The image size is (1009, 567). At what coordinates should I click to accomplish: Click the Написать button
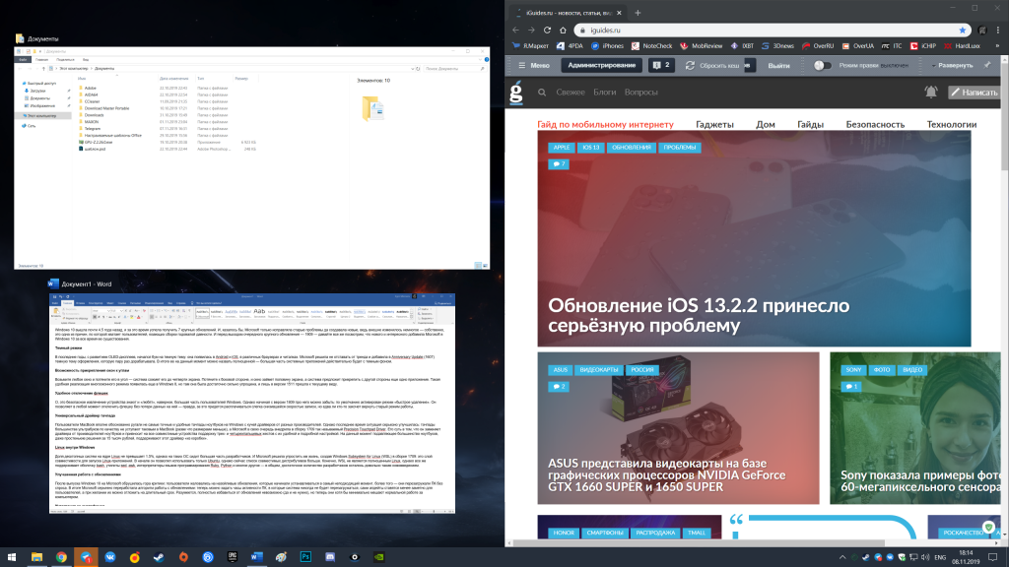tap(975, 93)
